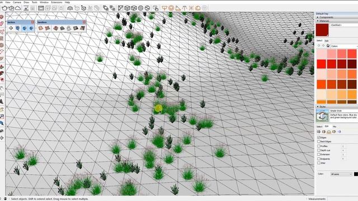This screenshot has width=358, height=201.
Task: Click the Simple Style name field
Action: pos(343,111)
